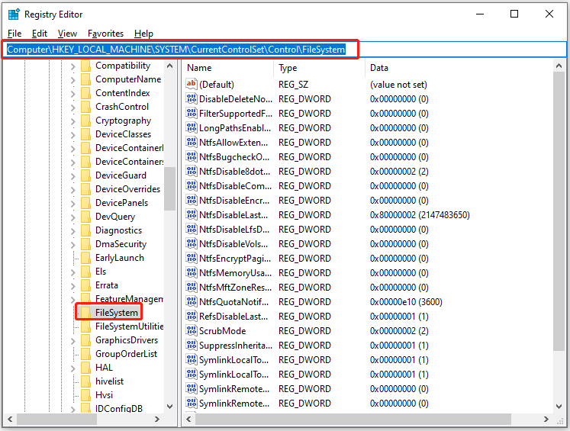
Task: Click the values pane vertical scrollbar thumb
Action: point(559,211)
